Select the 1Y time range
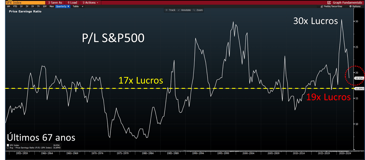This screenshot has width=365, height=160. (21, 6)
